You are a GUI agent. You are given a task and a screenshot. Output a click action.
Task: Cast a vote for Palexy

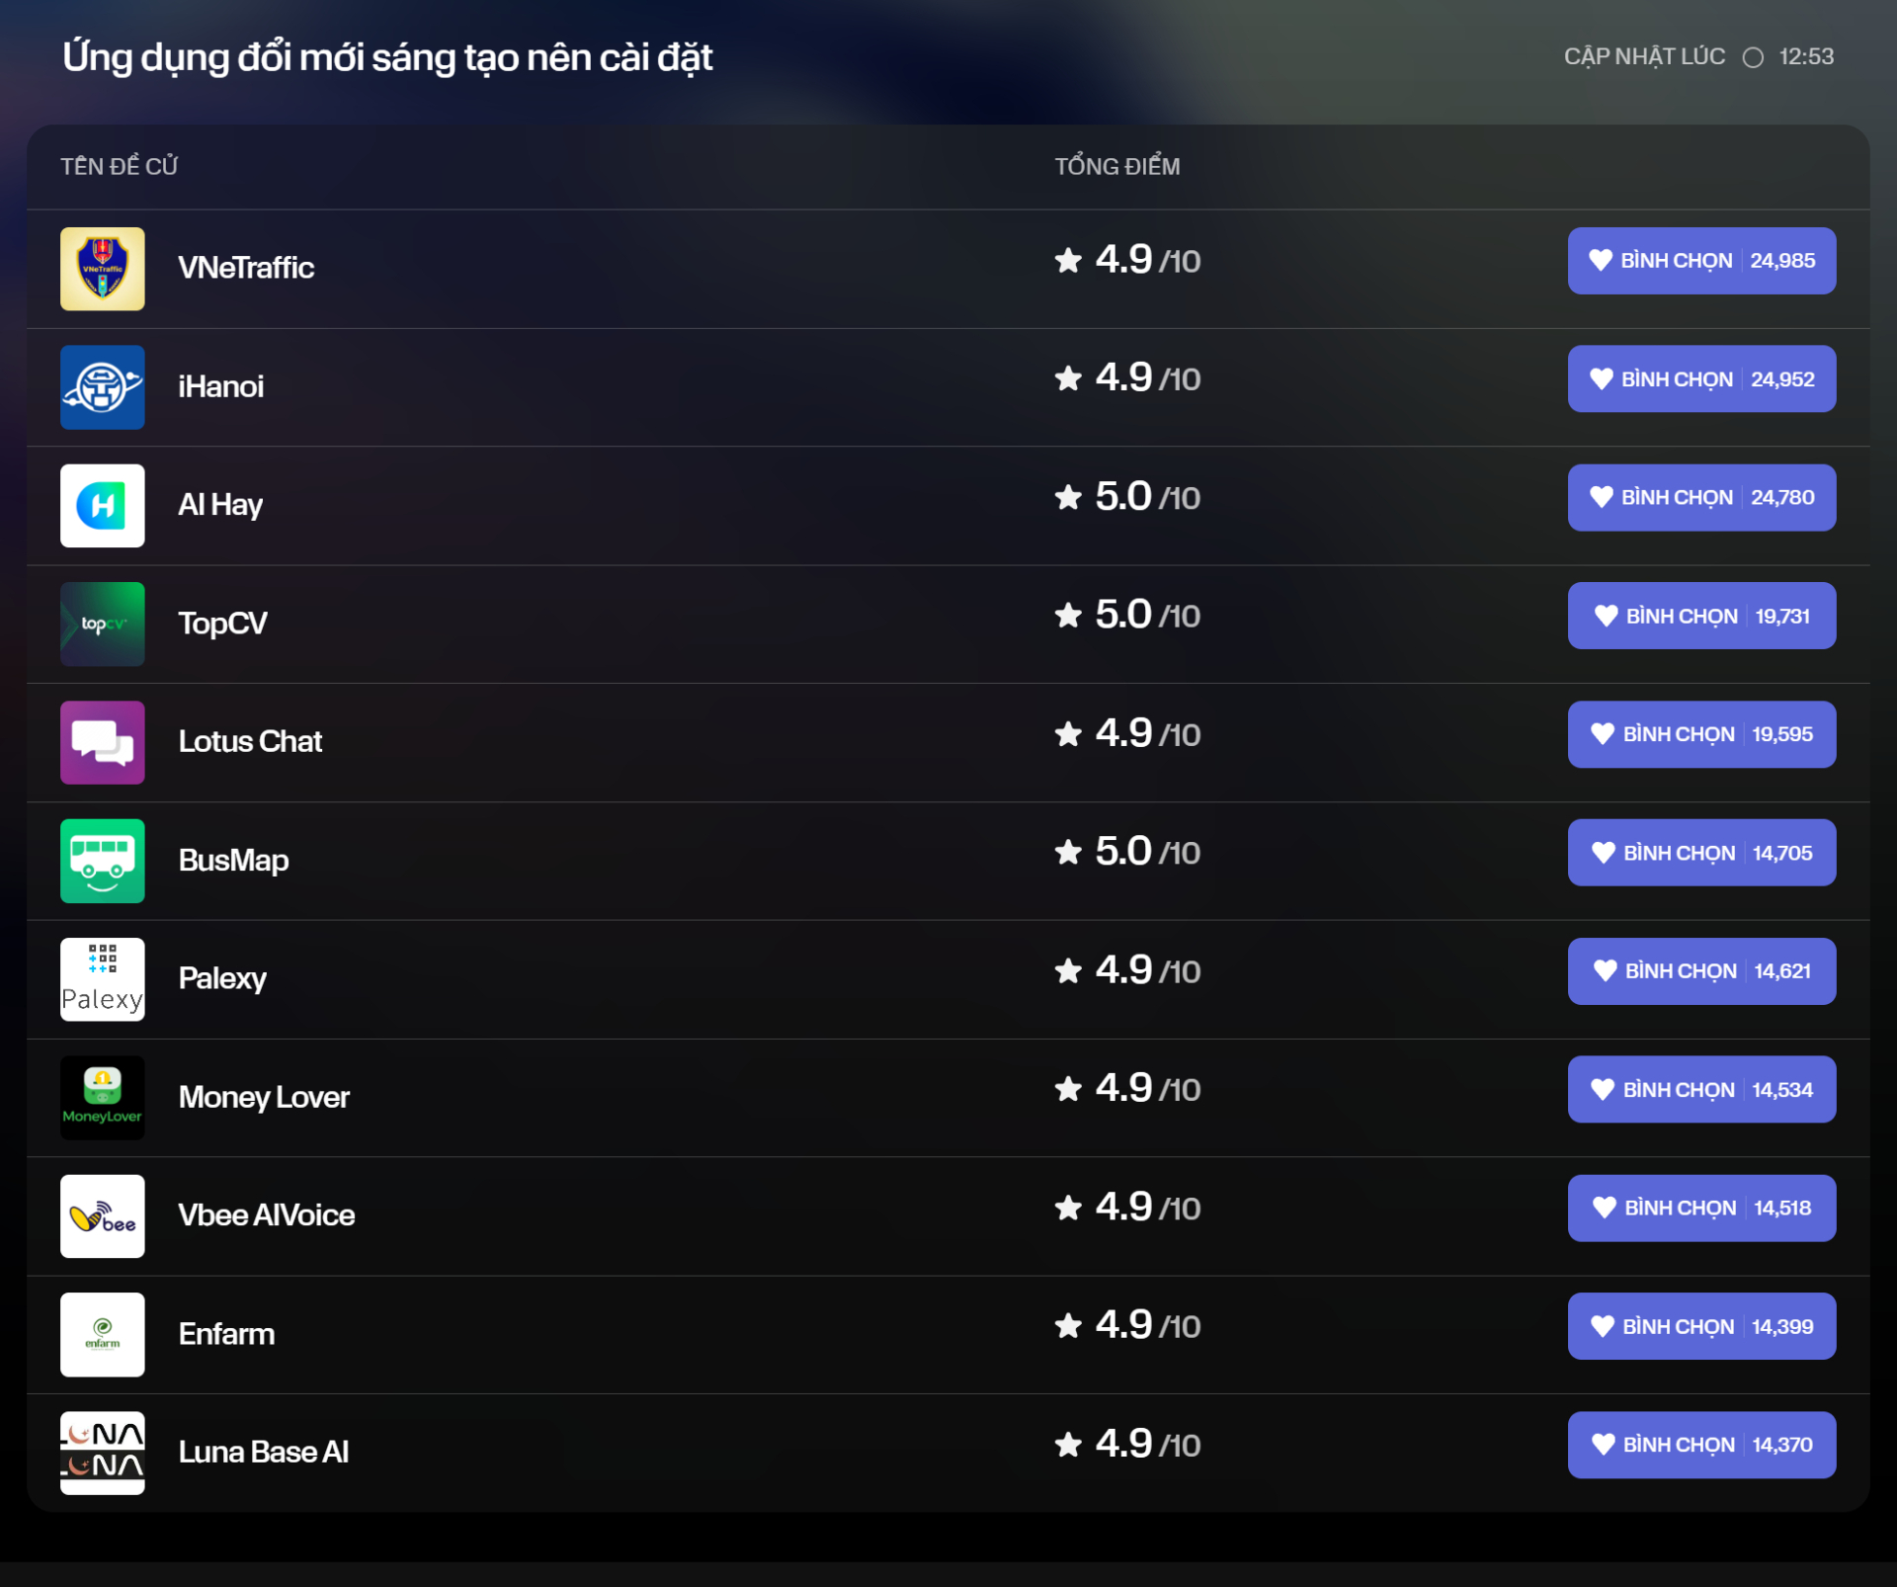click(x=1701, y=971)
